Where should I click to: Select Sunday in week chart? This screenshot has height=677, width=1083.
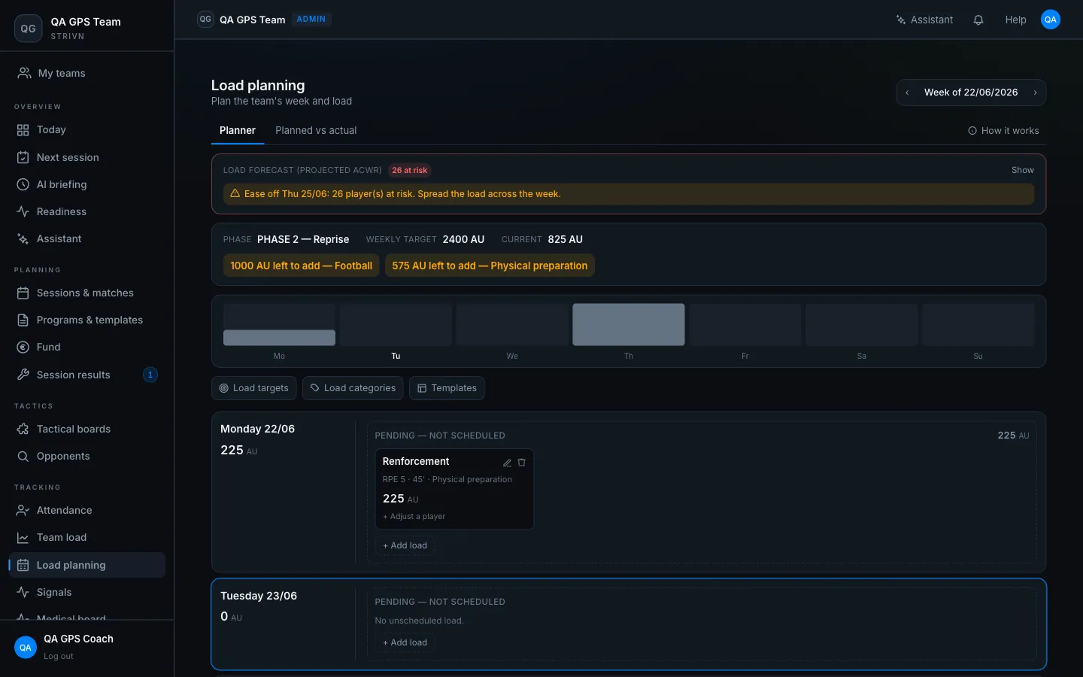(x=978, y=325)
